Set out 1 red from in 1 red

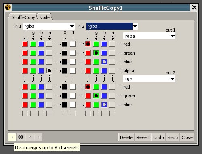point(25,44)
